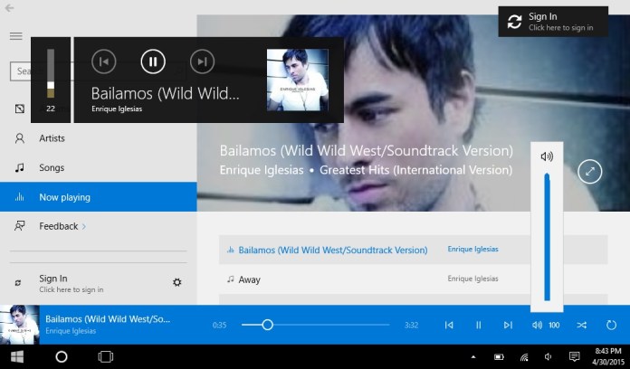Open Task View on the taskbar

tap(106, 356)
